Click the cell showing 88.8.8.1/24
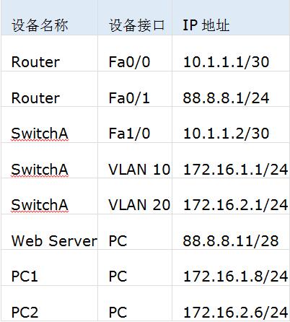Screen dimensions: 290x322 click(x=231, y=89)
